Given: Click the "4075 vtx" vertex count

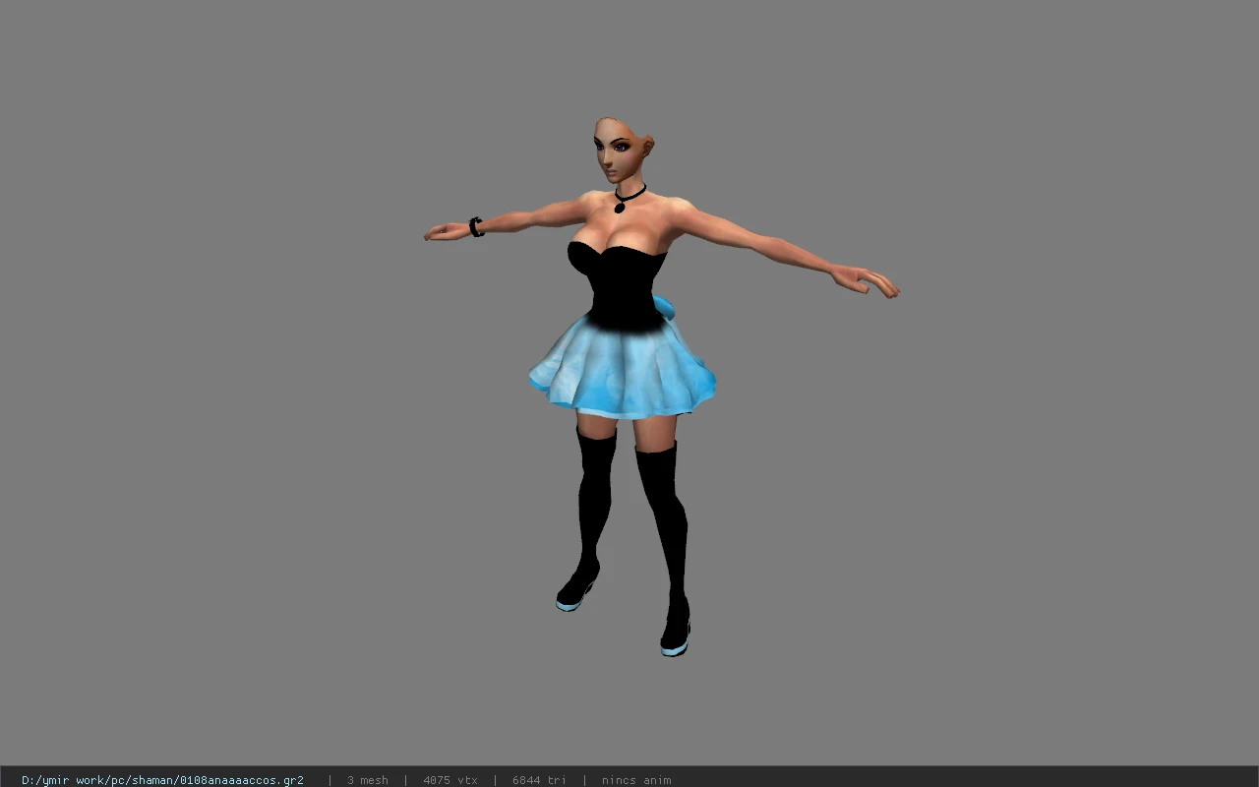Looking at the screenshot, I should (450, 780).
